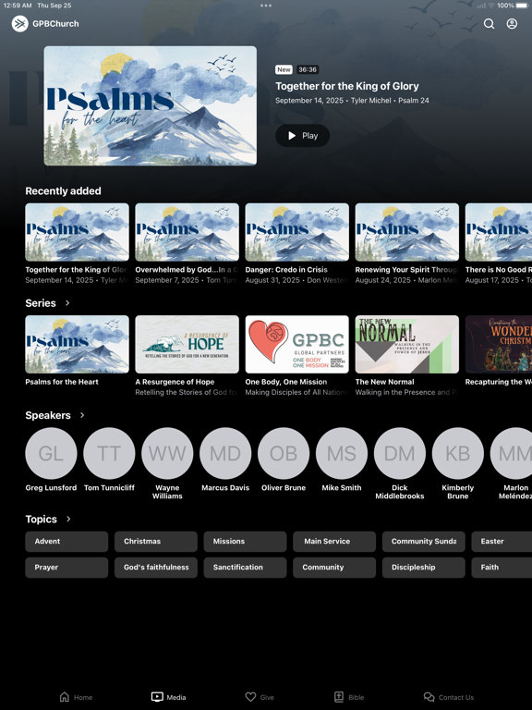
Task: Select speaker Marlon Meléndez avatar
Action: 511,453
